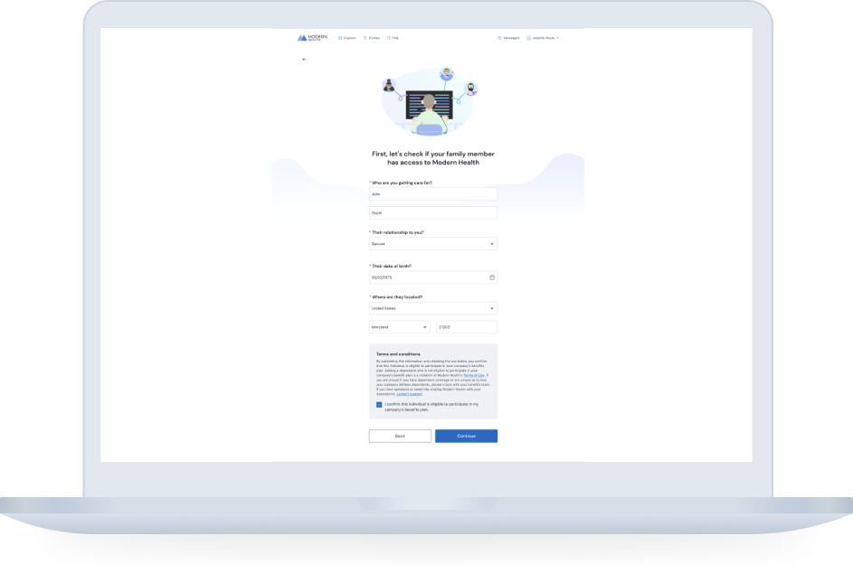The height and width of the screenshot is (574, 853).
Task: Open the state dropdown showing Maryland
Action: [399, 327]
